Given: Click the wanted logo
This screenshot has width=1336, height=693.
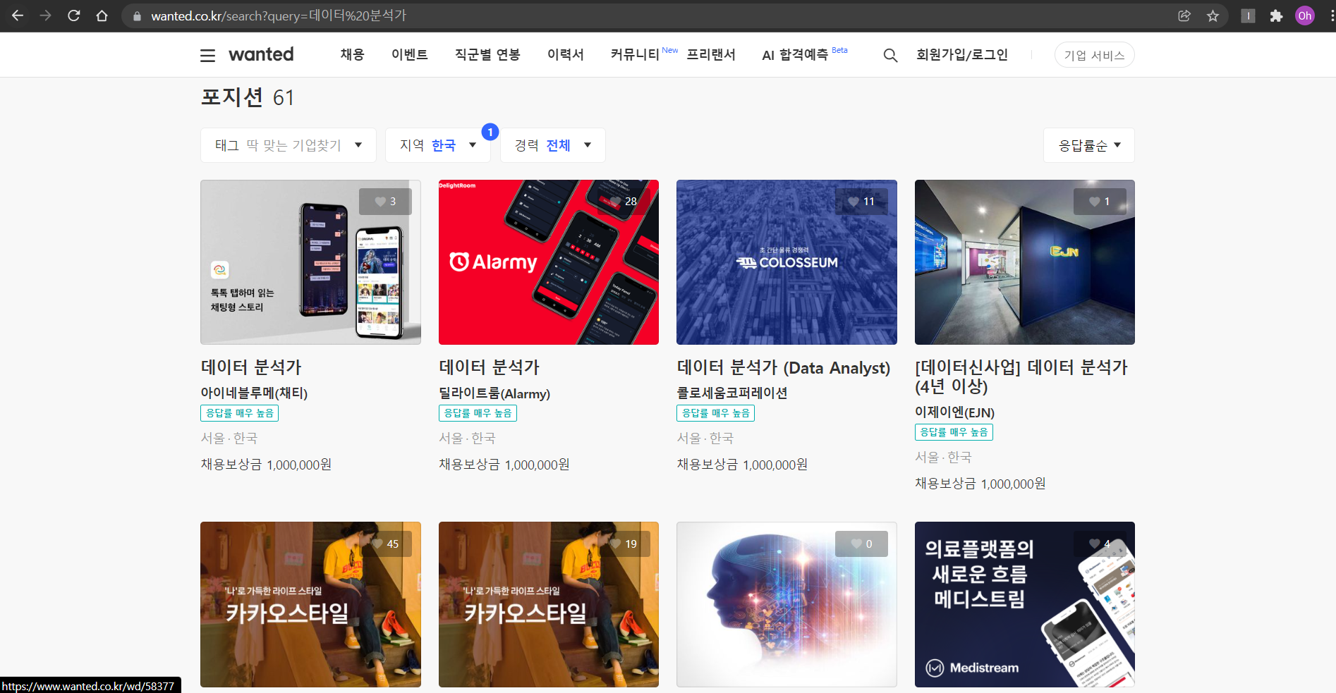Looking at the screenshot, I should click(x=261, y=54).
